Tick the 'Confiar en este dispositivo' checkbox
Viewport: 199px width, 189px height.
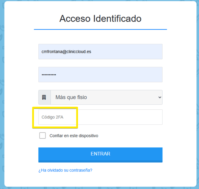tap(43, 136)
